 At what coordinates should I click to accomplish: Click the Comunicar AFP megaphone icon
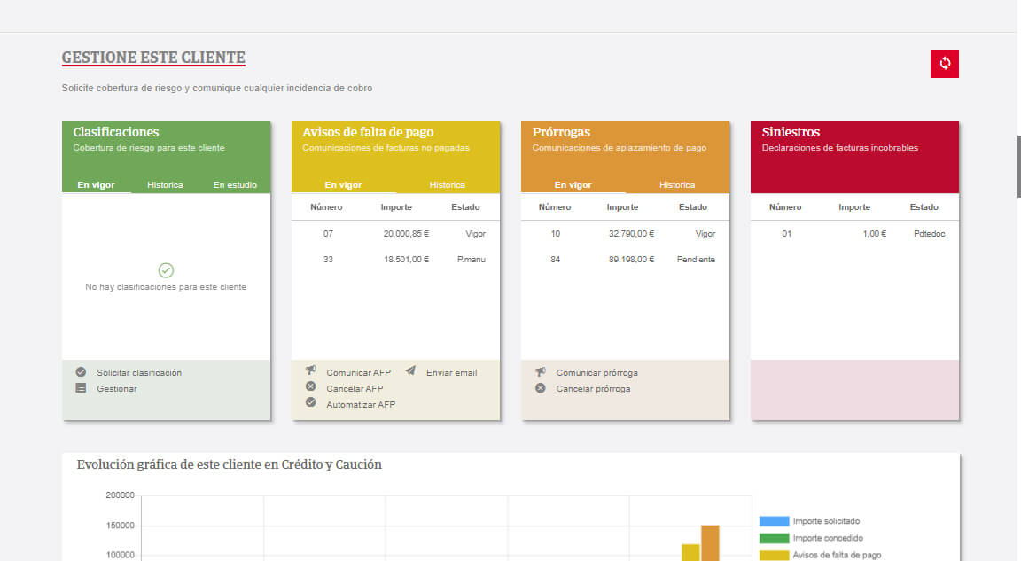pyautogui.click(x=311, y=371)
